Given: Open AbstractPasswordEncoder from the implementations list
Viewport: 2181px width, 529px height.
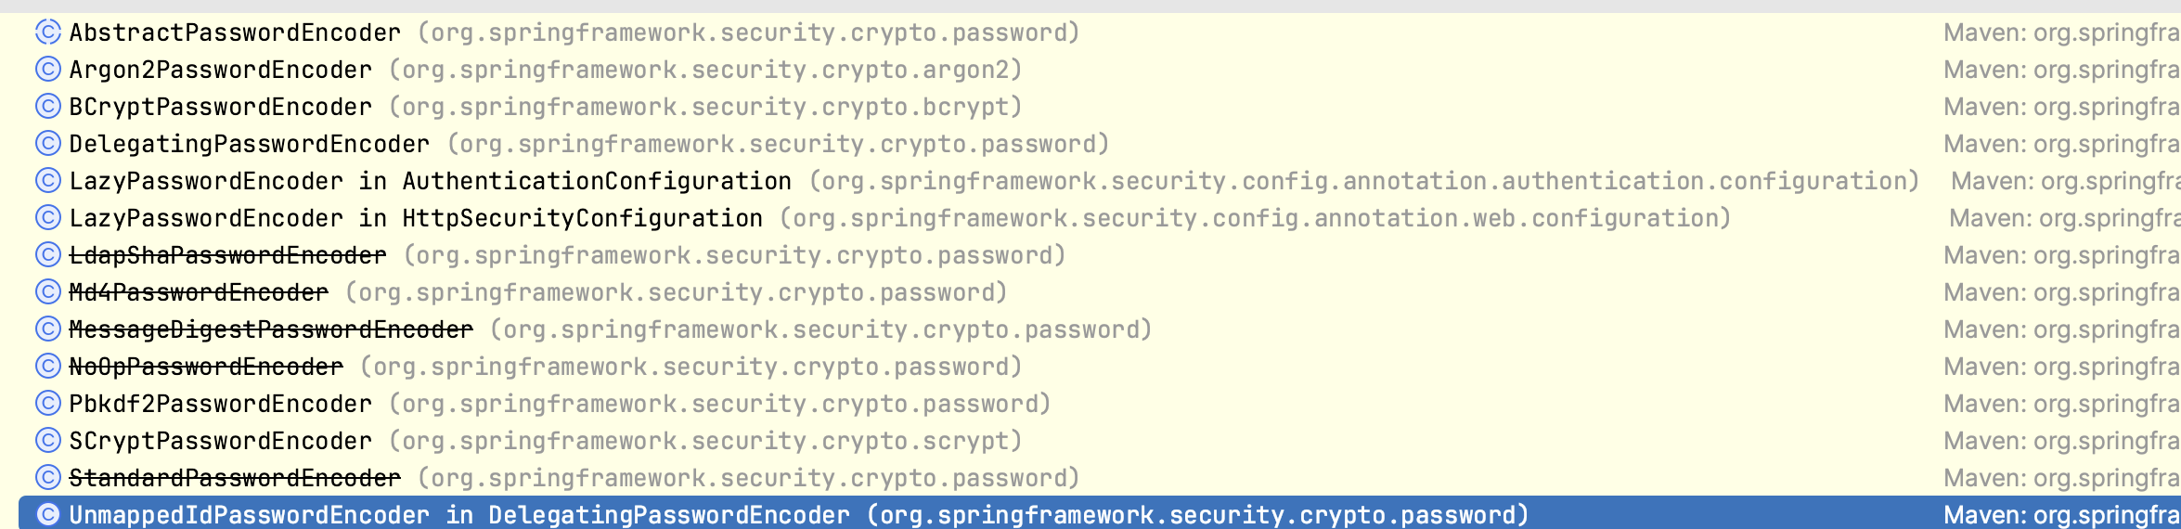Looking at the screenshot, I should (1100, 32).
